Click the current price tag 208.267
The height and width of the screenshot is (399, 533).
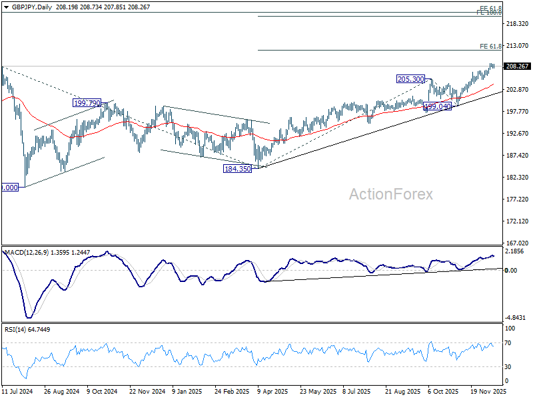tap(517, 66)
